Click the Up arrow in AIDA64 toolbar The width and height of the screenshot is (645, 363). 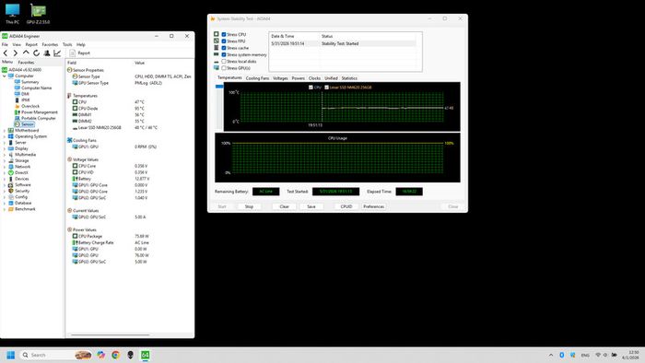26,53
